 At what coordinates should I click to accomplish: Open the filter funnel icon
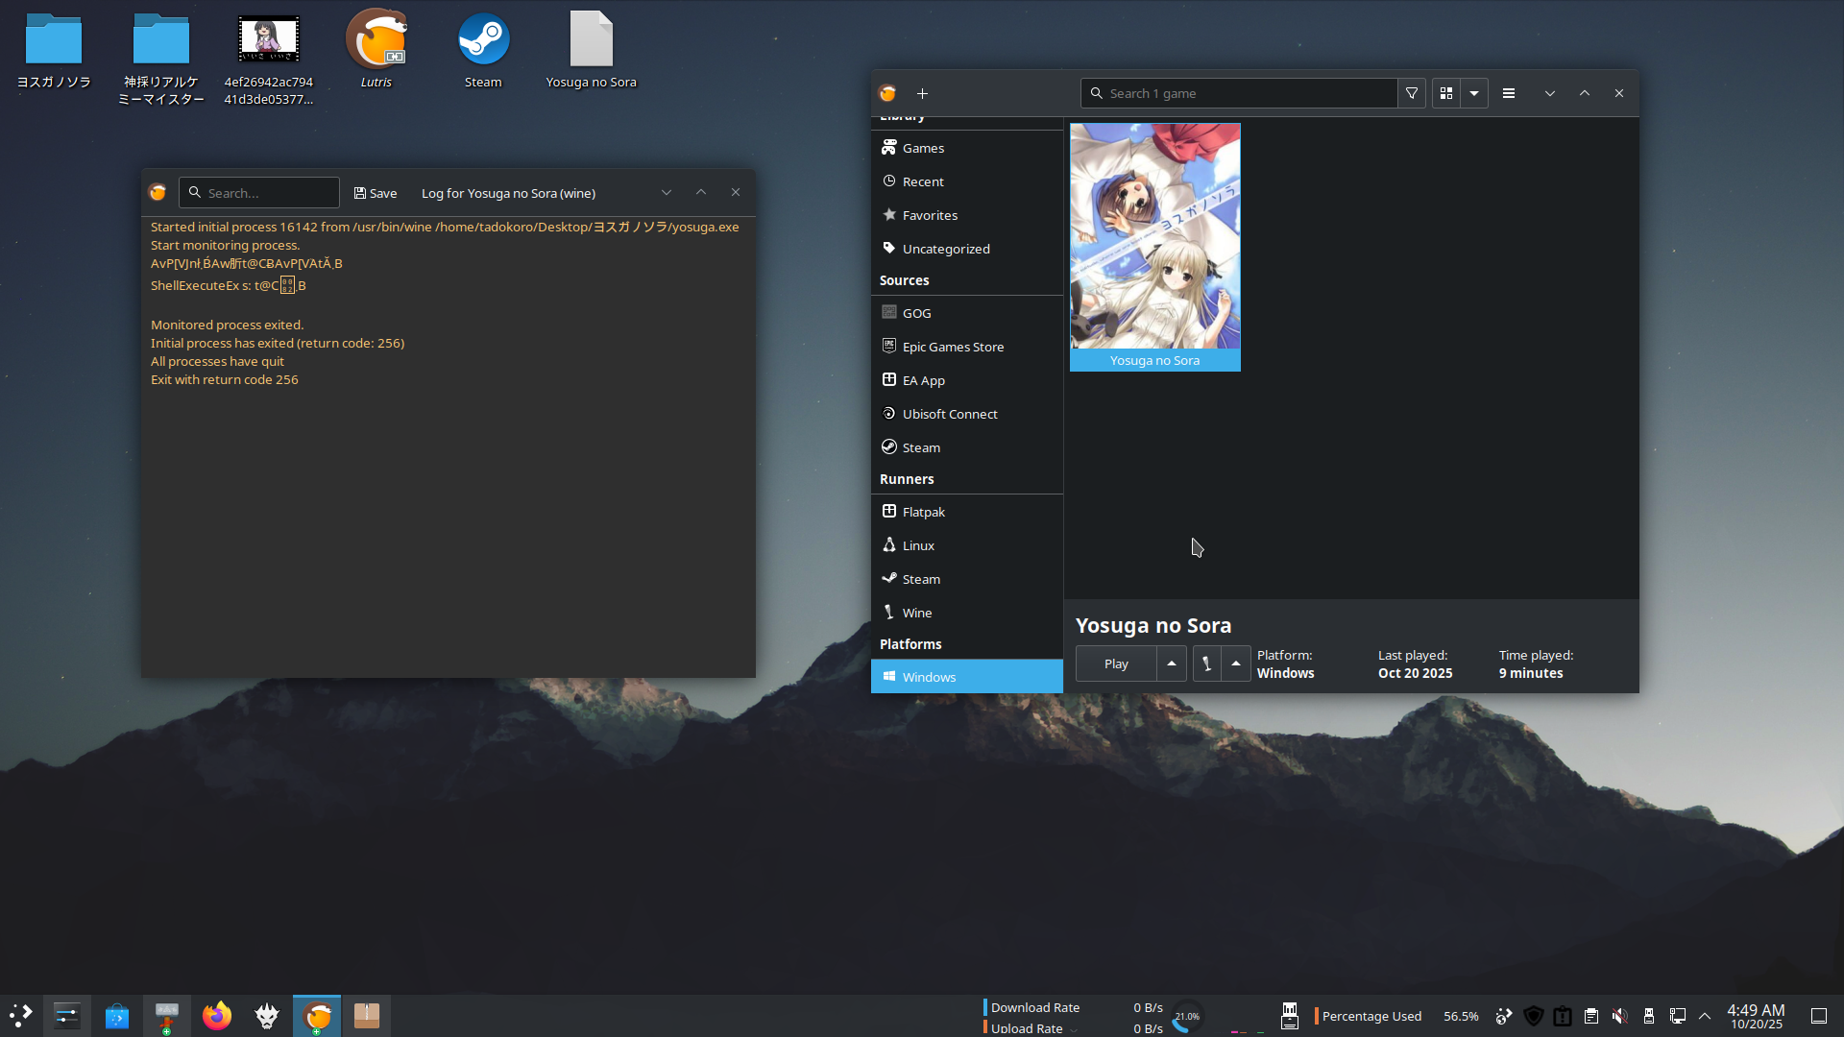[1412, 93]
